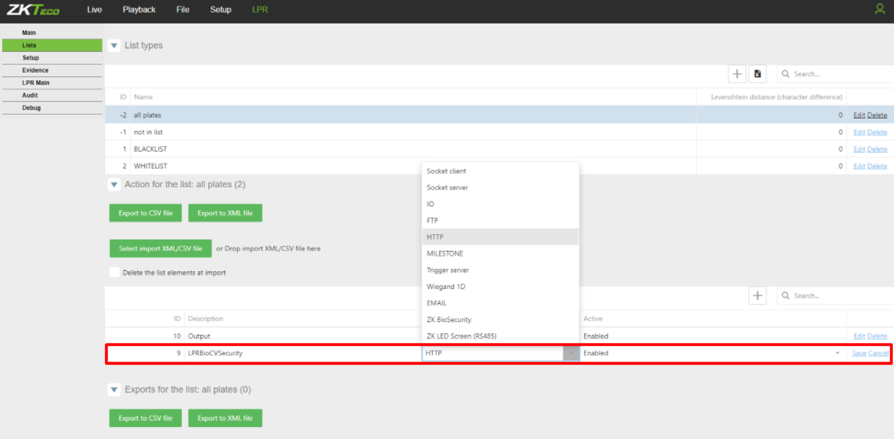Viewport: 894px width, 439px height.
Task: Select HTTP in the type dropdown list
Action: pos(500,237)
